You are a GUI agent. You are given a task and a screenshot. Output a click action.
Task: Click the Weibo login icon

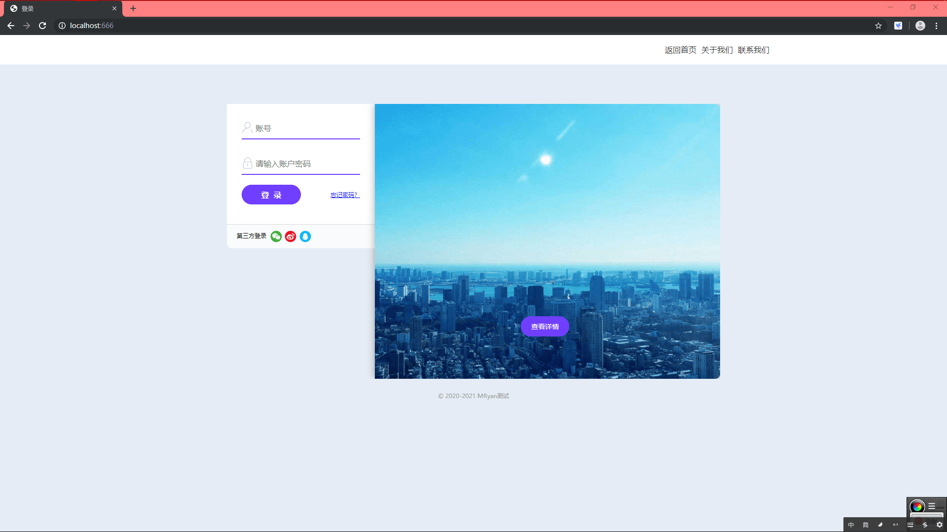[291, 236]
